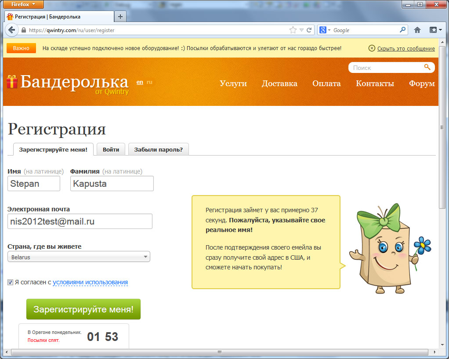
Task: Click the site search magnifier icon
Action: coord(427,67)
